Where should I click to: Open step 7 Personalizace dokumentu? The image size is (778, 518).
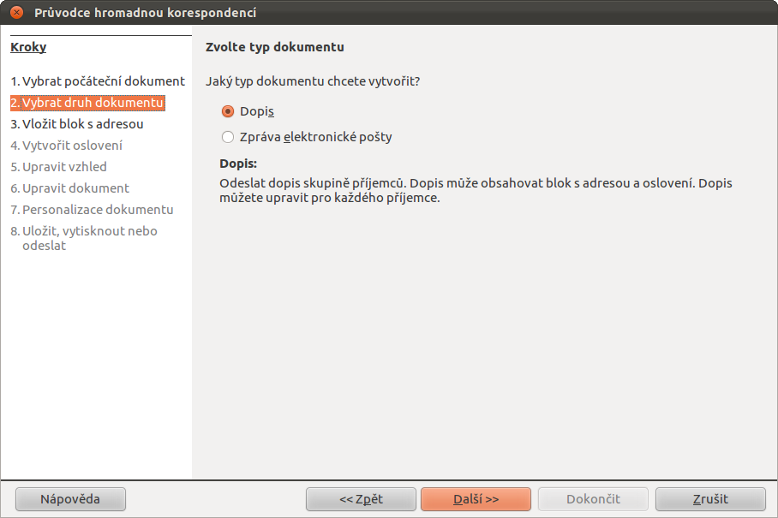coord(92,210)
